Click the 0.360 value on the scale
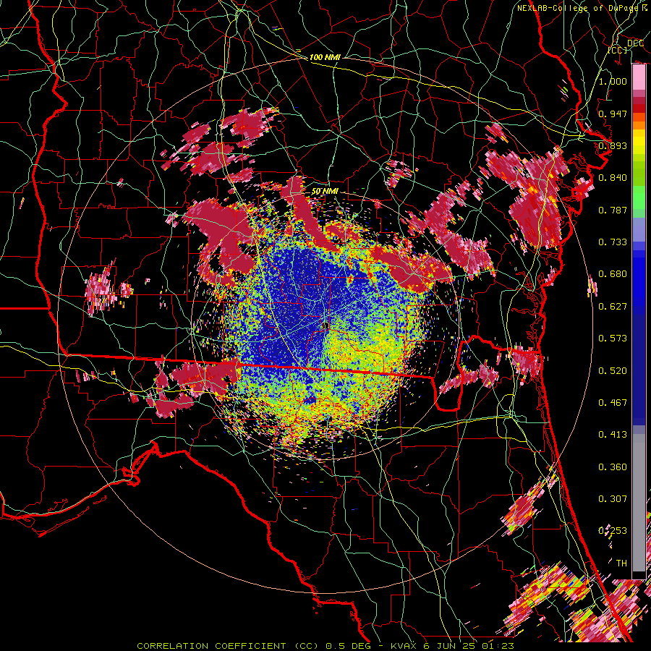Screen dimensions: 651x651 [x=613, y=467]
